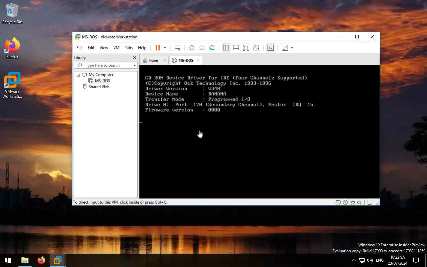427x267 pixels.
Task: Select the Firefox desktop shortcut
Action: (12, 48)
